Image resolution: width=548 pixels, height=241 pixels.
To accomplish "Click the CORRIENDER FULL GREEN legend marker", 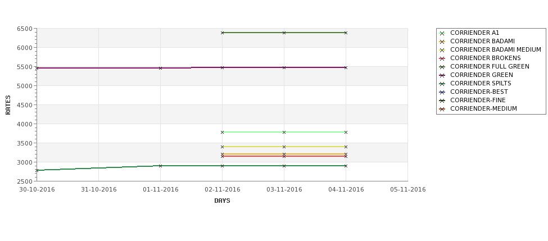I will (x=442, y=67).
